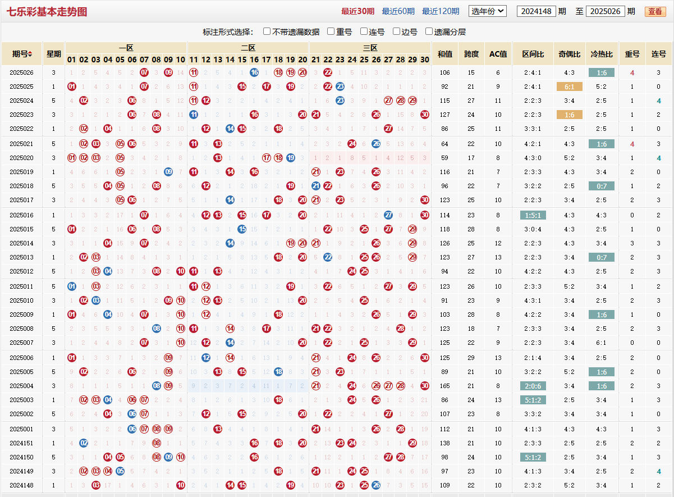Screen dimensions: 674x497
Task: Click the 星期 column header
Action: tap(54, 54)
